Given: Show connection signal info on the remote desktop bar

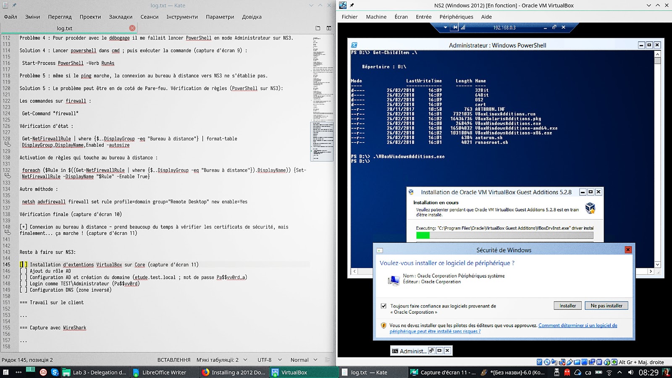Looking at the screenshot, I should [x=463, y=28].
